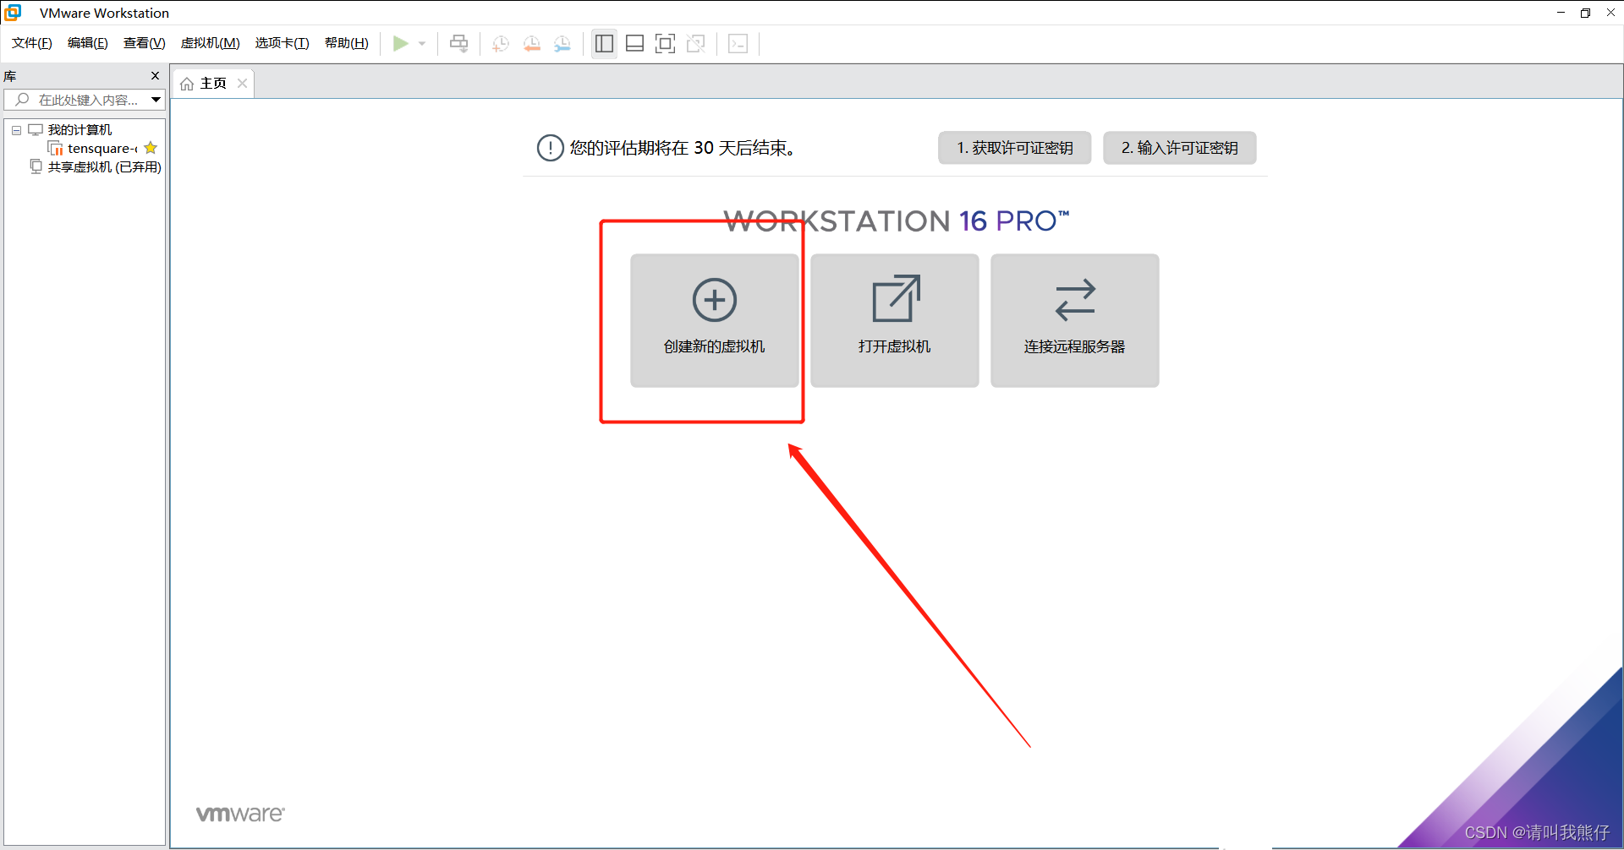Toggle the 主页 home tab closed
Image resolution: width=1624 pixels, height=850 pixels.
tap(242, 83)
